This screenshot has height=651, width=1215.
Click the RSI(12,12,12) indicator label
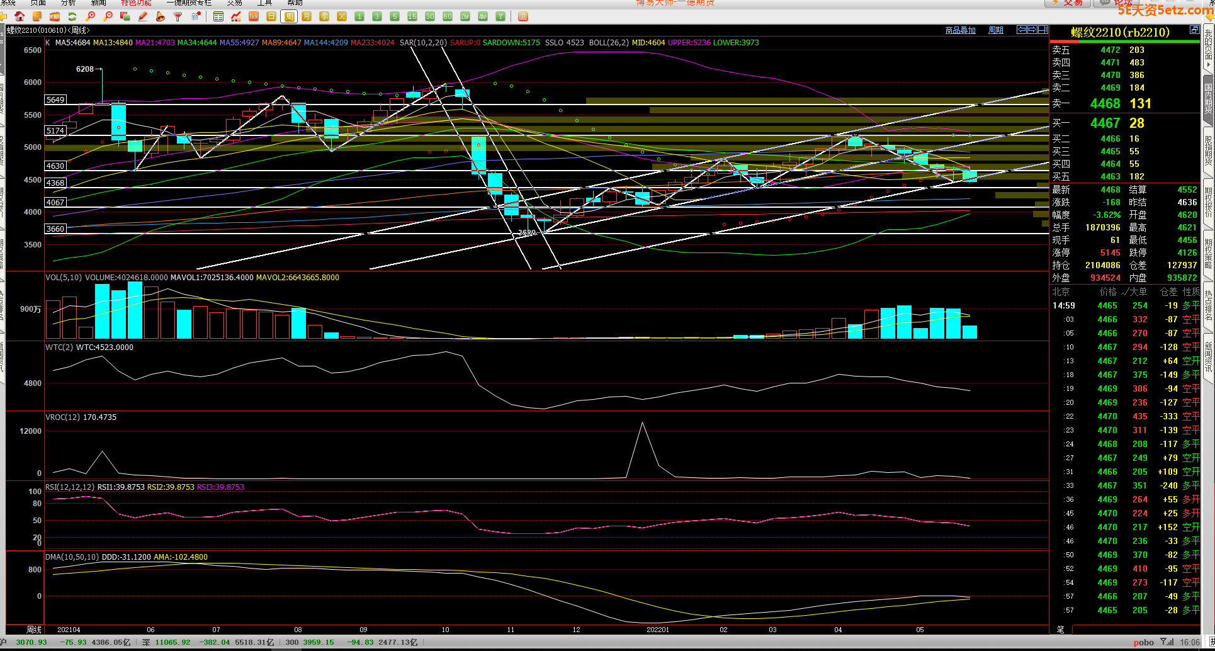[x=70, y=487]
